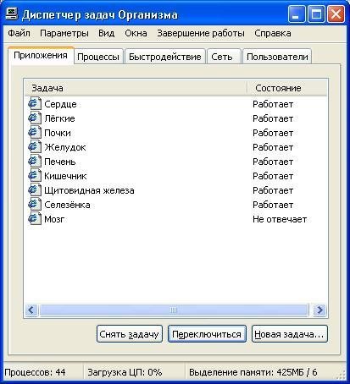Switch to the Быстродействие tab
This screenshot has height=384, width=350.
[165, 57]
